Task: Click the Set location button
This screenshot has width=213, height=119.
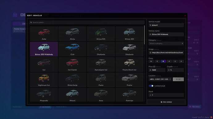Action: pos(178,79)
